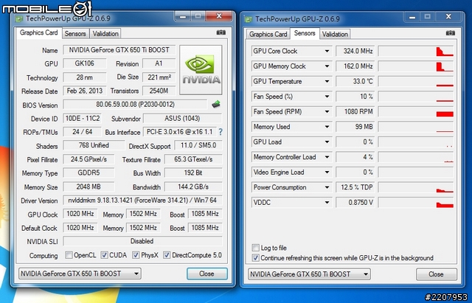Select Graphics Card tab in left window
This screenshot has width=472, height=303.
pos(39,32)
